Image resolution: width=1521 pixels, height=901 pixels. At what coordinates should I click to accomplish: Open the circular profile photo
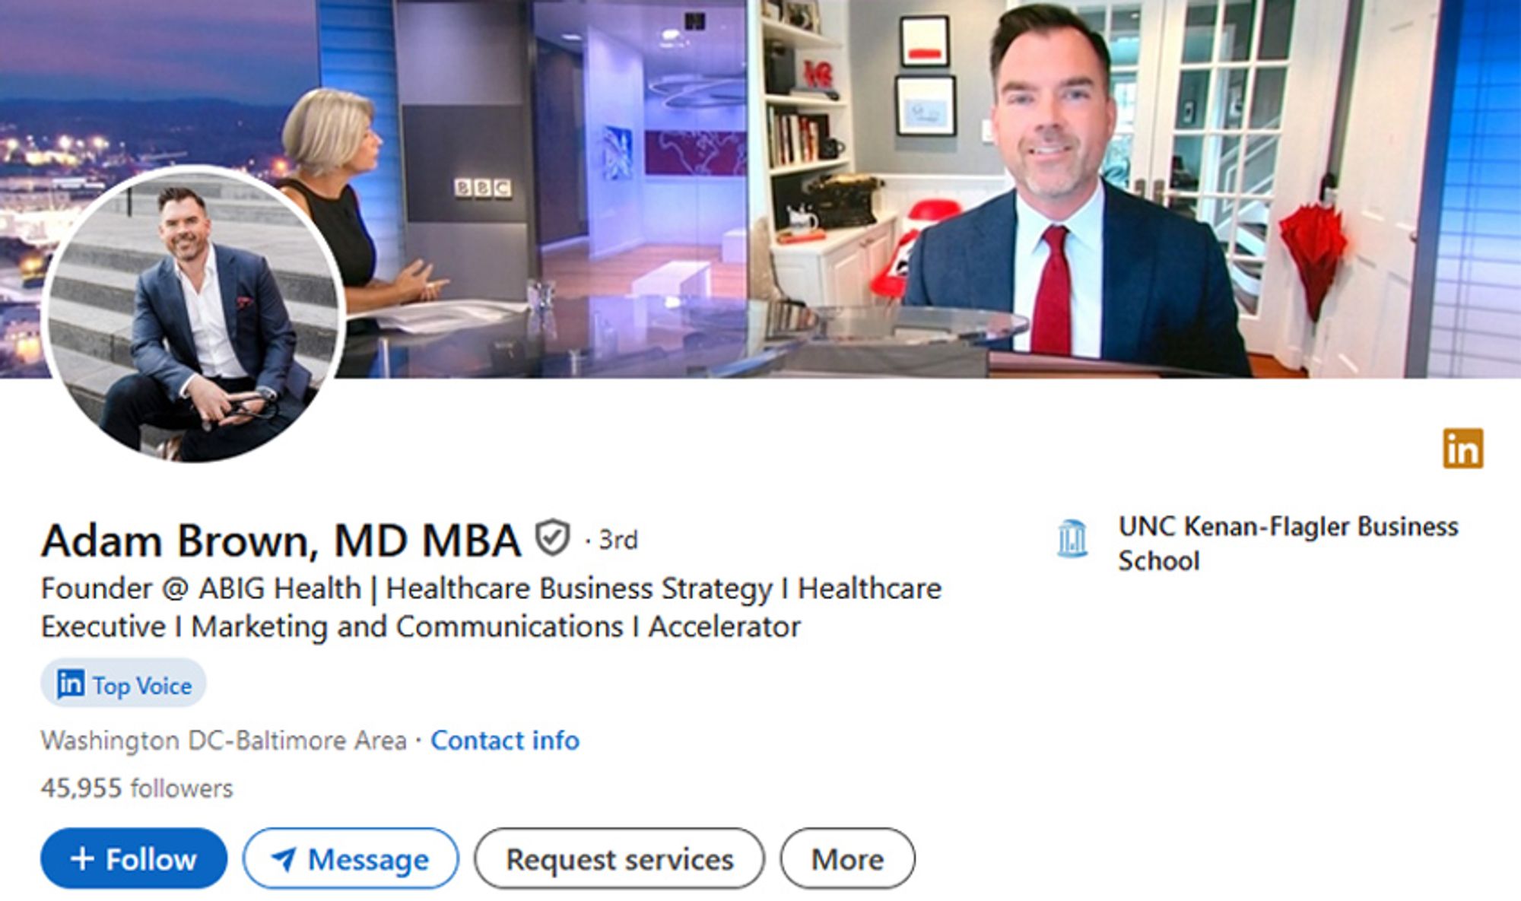(x=195, y=315)
